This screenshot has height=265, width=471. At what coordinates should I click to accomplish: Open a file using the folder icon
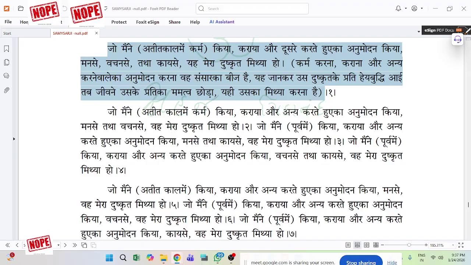point(21,8)
